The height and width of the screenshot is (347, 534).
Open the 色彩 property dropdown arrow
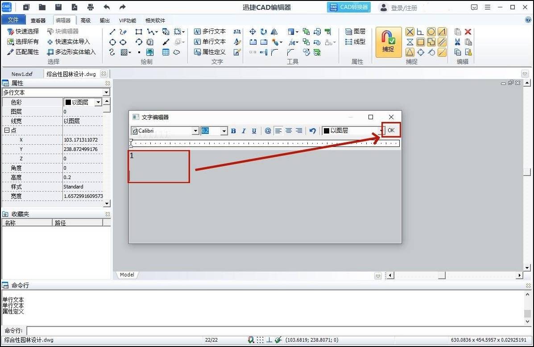[x=98, y=102]
